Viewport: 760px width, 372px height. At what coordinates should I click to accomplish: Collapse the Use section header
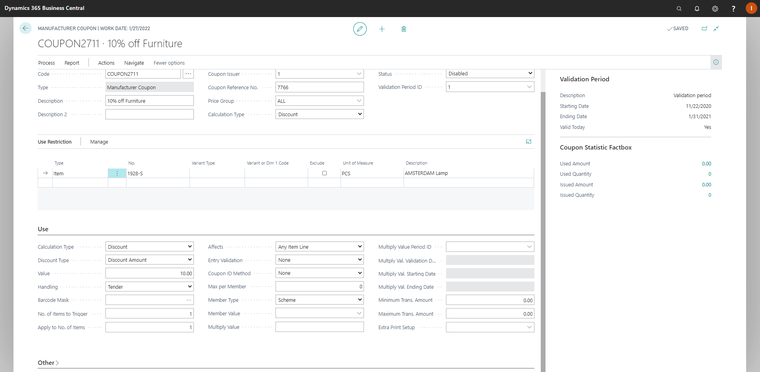tap(43, 229)
